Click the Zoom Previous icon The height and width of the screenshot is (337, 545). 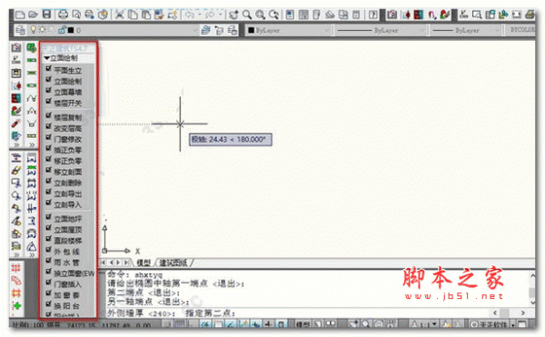point(274,15)
